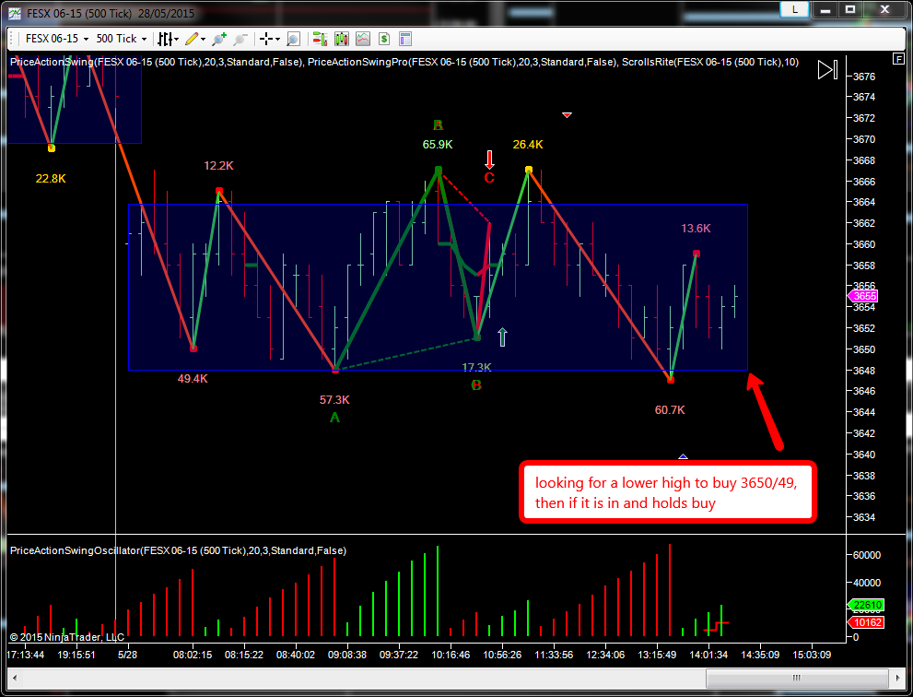The width and height of the screenshot is (913, 697).
Task: Click the horizontal scrollbar thumb
Action: pyautogui.click(x=797, y=678)
